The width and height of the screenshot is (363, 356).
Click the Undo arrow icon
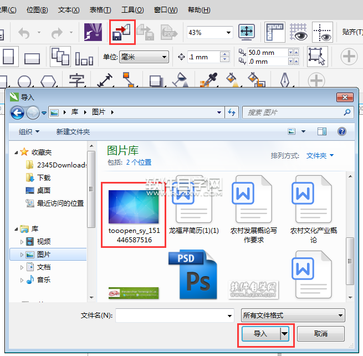point(24,33)
